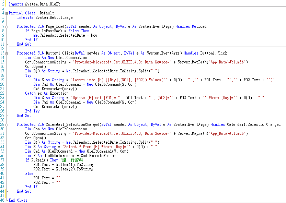Click 'Cmd.ExecuteNonQuery()' on line 25
Image resolution: width=286 pixels, height=203 pixels.
click(55, 107)
